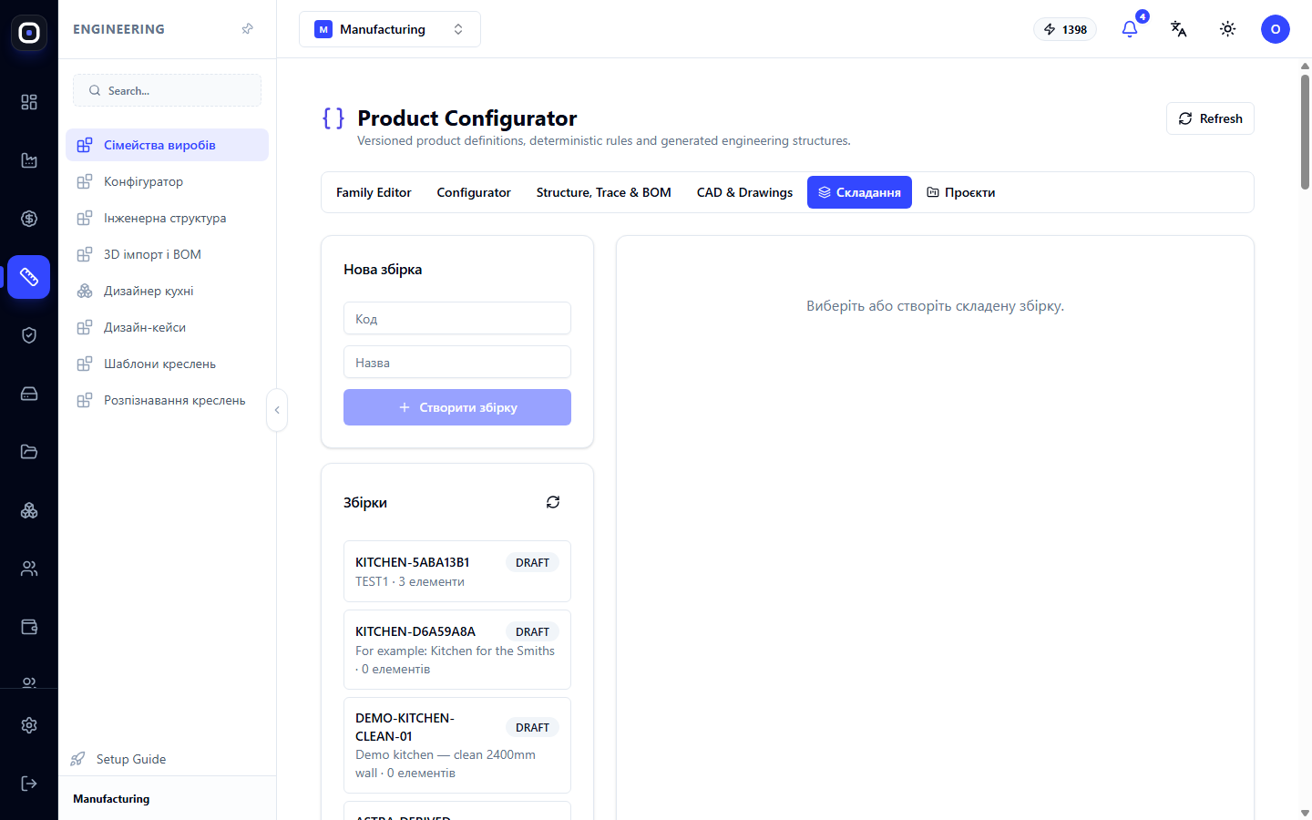1312x820 pixels.
Task: Open Конфігуратор in the sidebar
Action: click(167, 181)
